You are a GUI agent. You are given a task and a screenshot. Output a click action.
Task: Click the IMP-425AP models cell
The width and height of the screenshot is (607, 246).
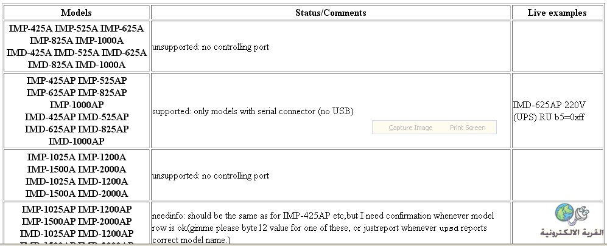click(76, 111)
